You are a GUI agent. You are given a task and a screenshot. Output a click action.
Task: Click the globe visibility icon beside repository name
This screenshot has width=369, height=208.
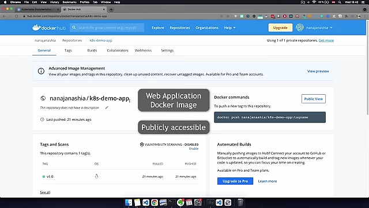[43, 98]
